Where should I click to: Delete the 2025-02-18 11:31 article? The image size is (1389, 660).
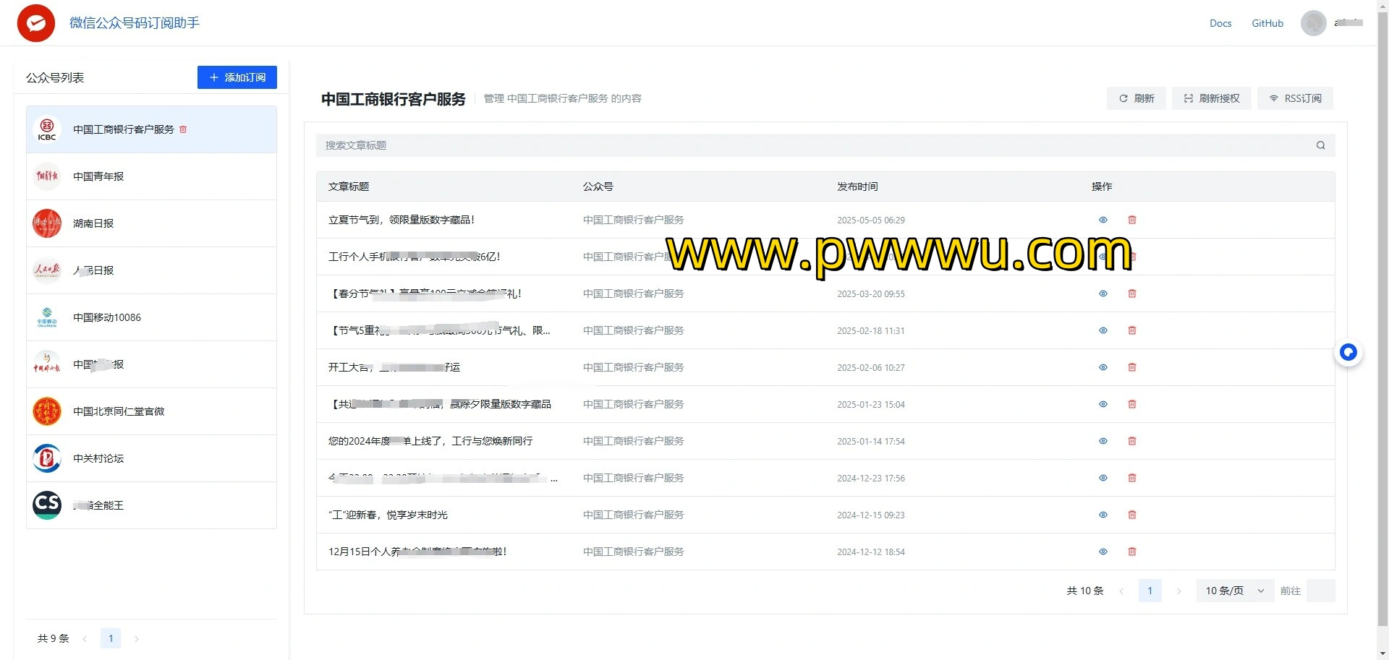(1132, 330)
